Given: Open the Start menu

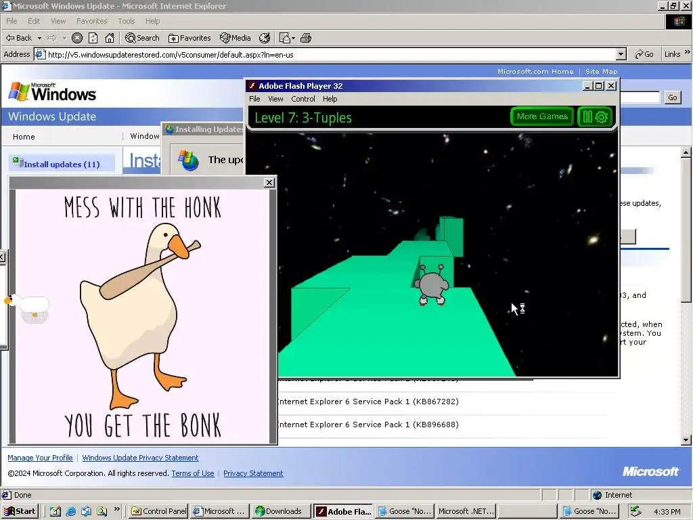Looking at the screenshot, I should pyautogui.click(x=20, y=511).
